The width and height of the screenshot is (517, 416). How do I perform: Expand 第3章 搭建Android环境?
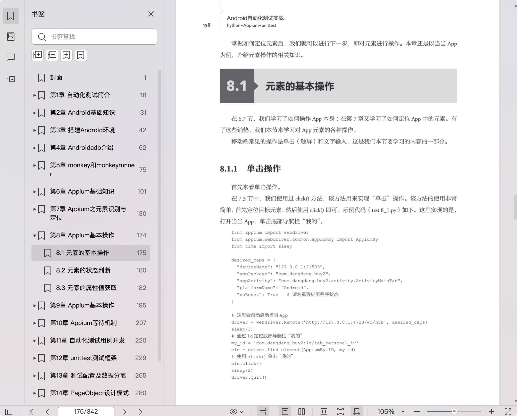click(x=35, y=130)
